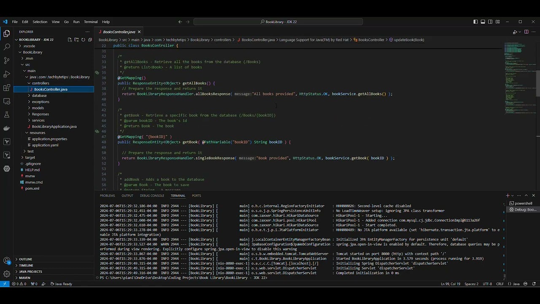
Task: Select the powershell terminal entry
Action: (522, 204)
